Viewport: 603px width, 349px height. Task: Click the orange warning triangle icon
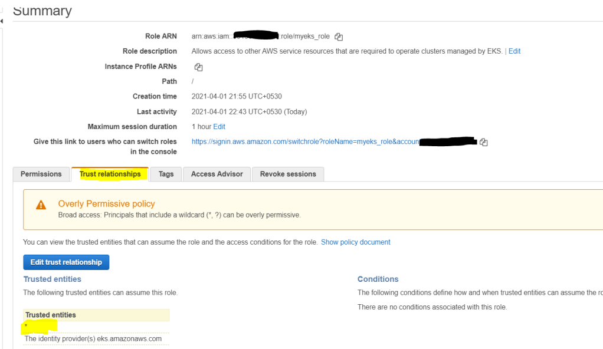tap(41, 205)
